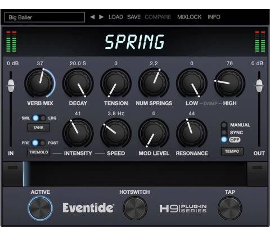The height and width of the screenshot is (236, 270).
Task: Toggle the ACTIVE footswitch
Action: coord(40,208)
